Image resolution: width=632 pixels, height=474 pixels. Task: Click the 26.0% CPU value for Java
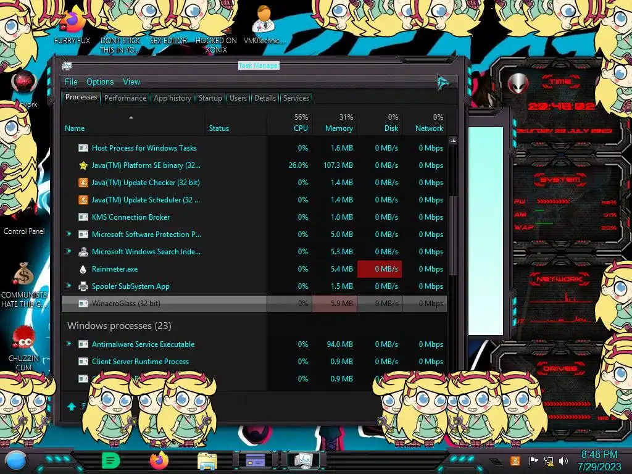298,165
